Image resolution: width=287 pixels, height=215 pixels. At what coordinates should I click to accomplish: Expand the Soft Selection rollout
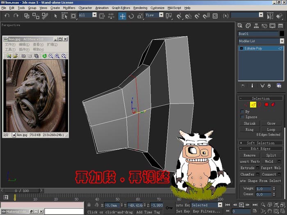(x=261, y=143)
